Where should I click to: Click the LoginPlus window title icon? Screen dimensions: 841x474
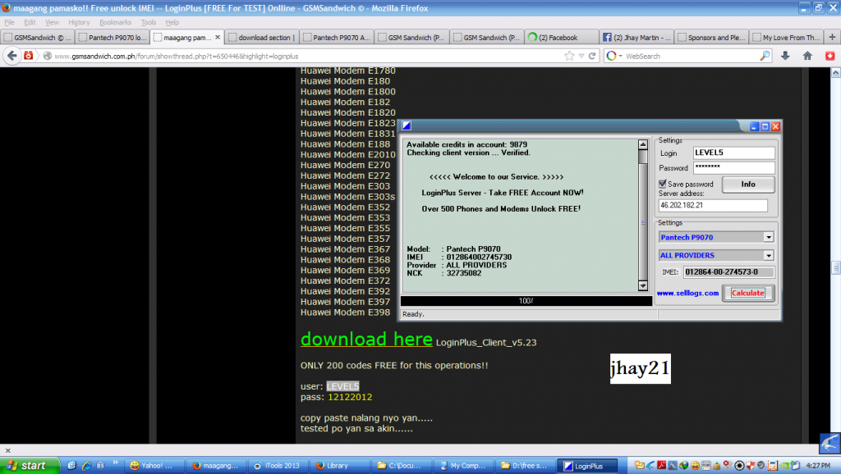point(407,126)
